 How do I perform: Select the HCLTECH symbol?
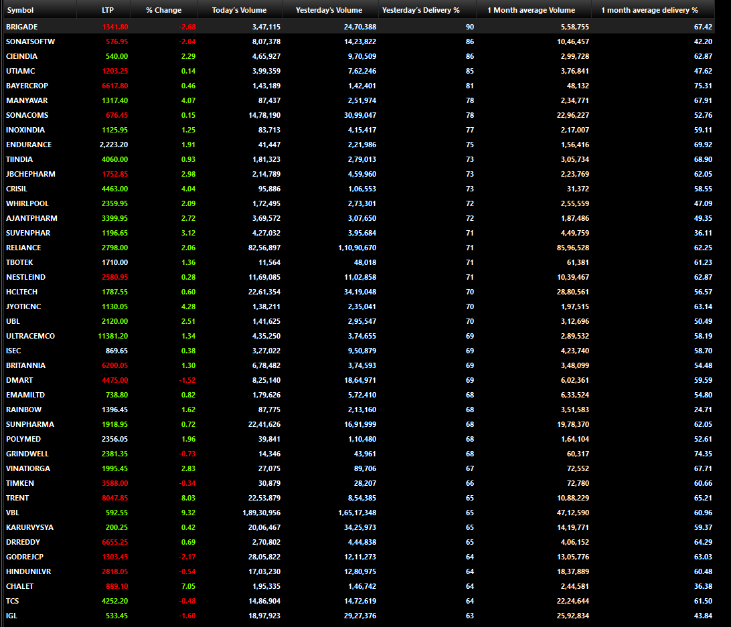(21, 292)
